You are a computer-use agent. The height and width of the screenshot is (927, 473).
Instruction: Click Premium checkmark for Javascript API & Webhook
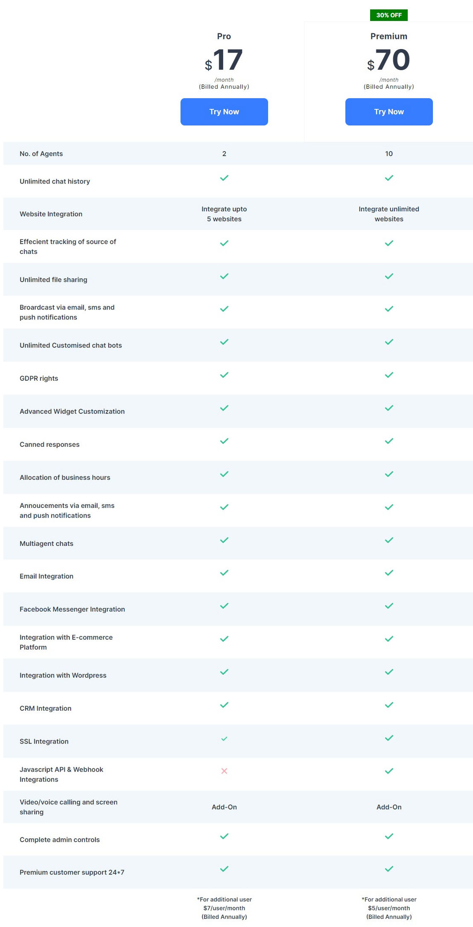click(389, 771)
